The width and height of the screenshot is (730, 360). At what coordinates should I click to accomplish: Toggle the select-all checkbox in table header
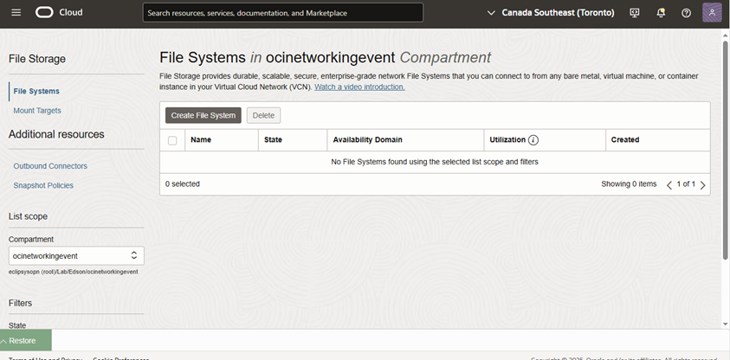tap(172, 140)
